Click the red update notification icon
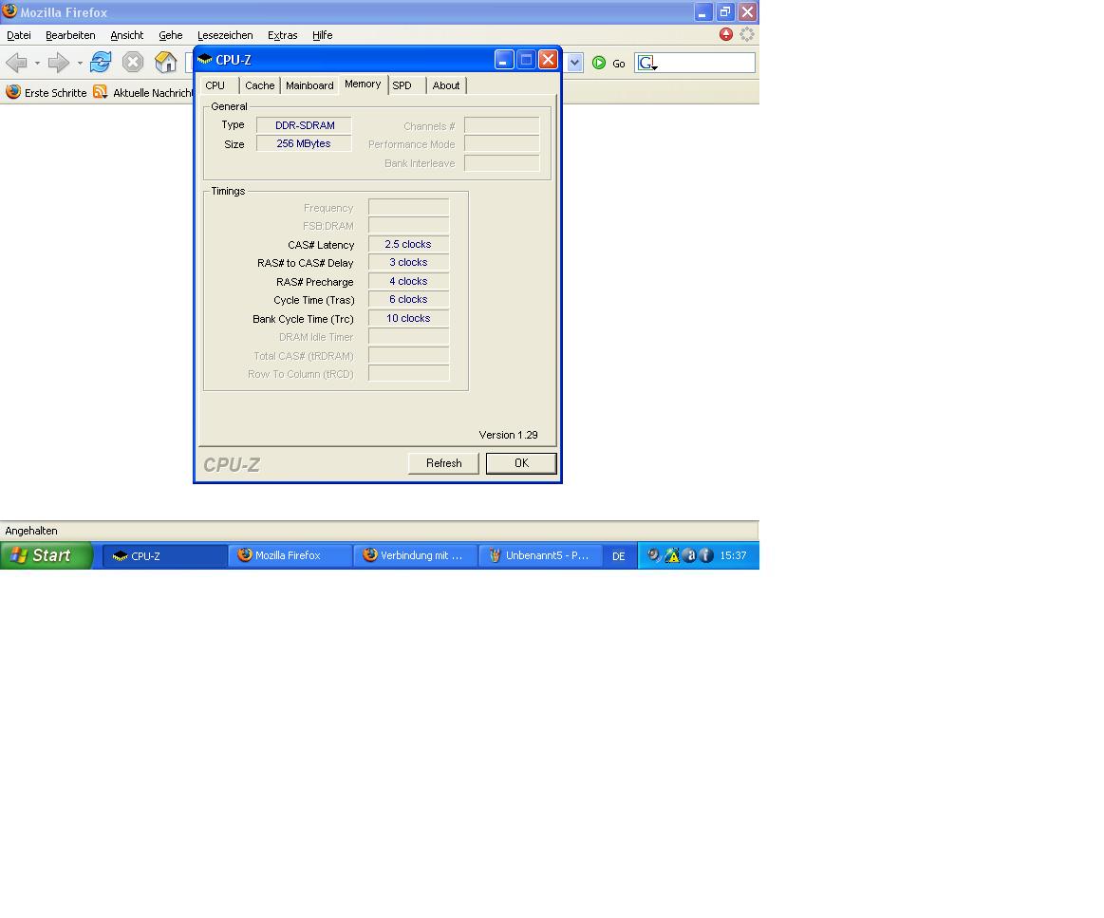Viewport: 1104px width, 918px height. [x=726, y=34]
